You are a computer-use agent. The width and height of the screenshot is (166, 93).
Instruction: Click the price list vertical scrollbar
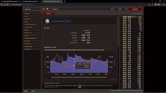tap(142, 24)
